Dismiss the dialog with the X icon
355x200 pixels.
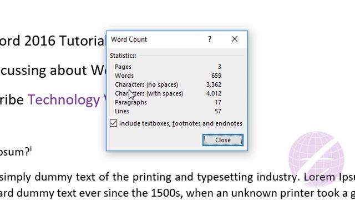click(235, 39)
